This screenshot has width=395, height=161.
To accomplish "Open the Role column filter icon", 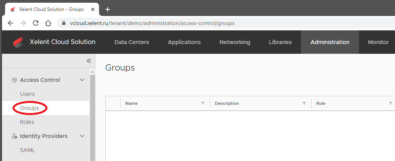I will (390, 103).
